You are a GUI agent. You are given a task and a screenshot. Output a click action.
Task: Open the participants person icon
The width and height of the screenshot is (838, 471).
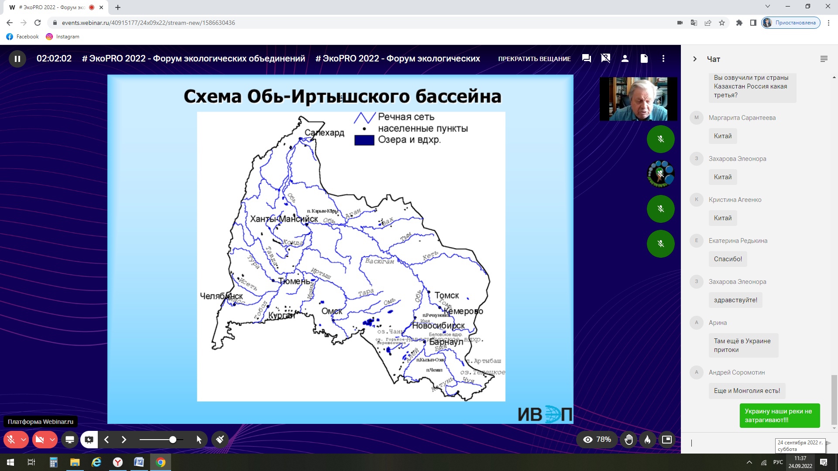coord(625,58)
